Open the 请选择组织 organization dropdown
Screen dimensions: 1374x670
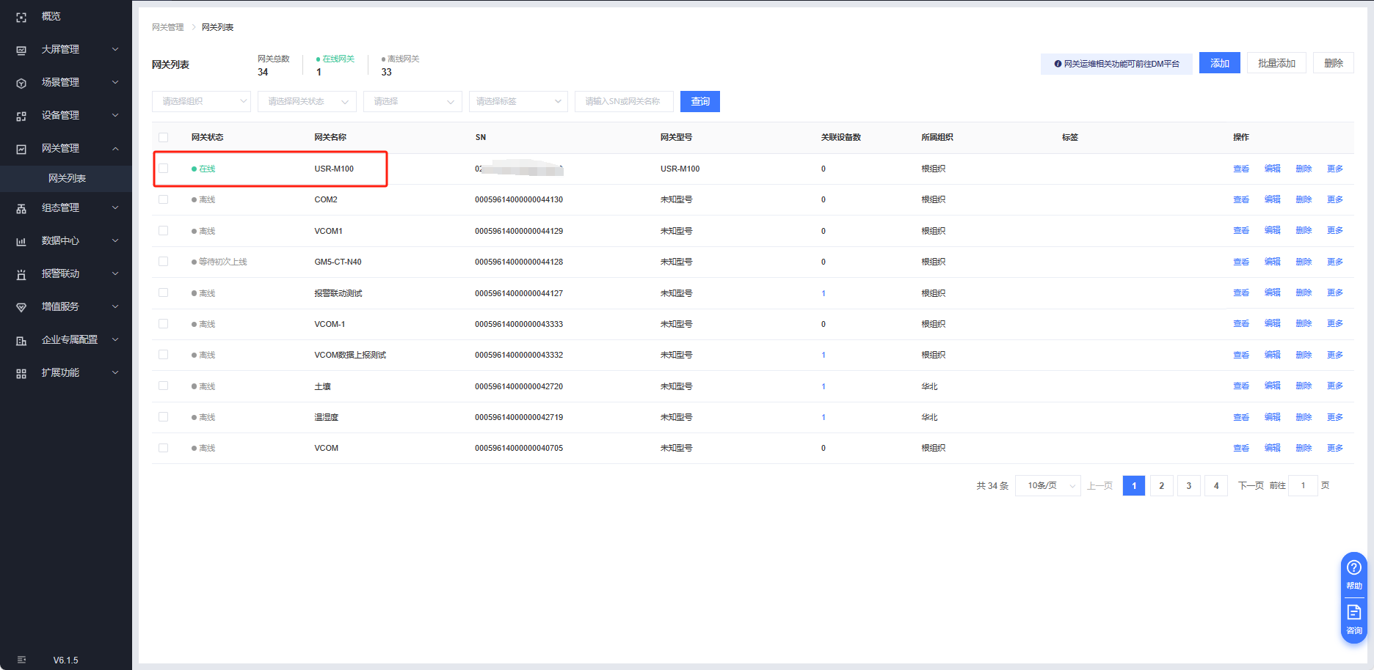(201, 101)
